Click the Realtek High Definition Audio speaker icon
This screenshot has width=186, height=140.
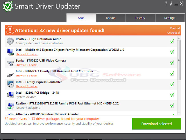(x=10, y=41)
